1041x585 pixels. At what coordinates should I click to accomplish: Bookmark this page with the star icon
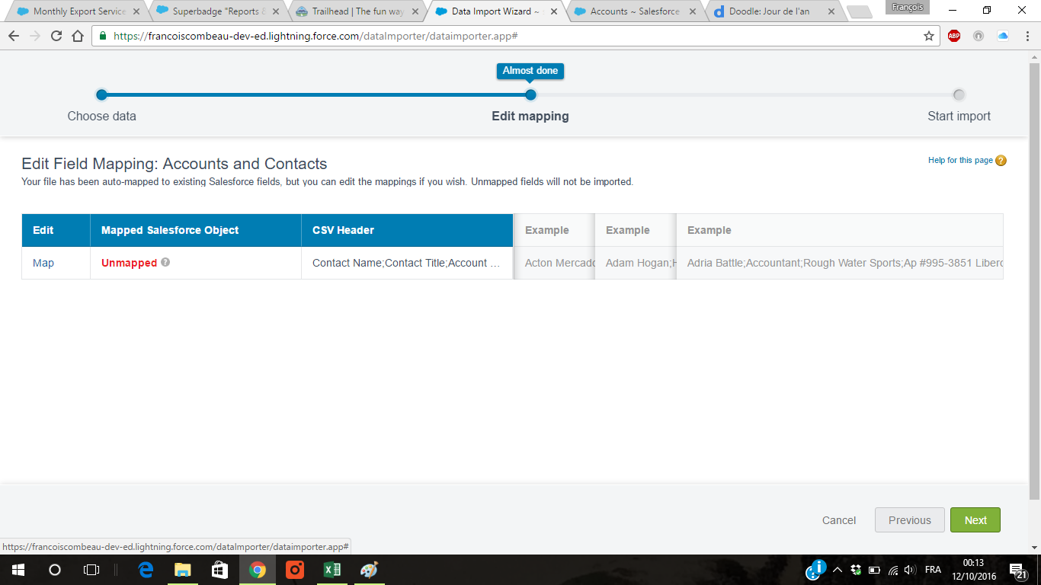928,36
